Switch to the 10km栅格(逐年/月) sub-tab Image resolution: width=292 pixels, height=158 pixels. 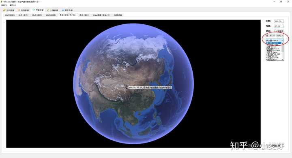click(101, 15)
